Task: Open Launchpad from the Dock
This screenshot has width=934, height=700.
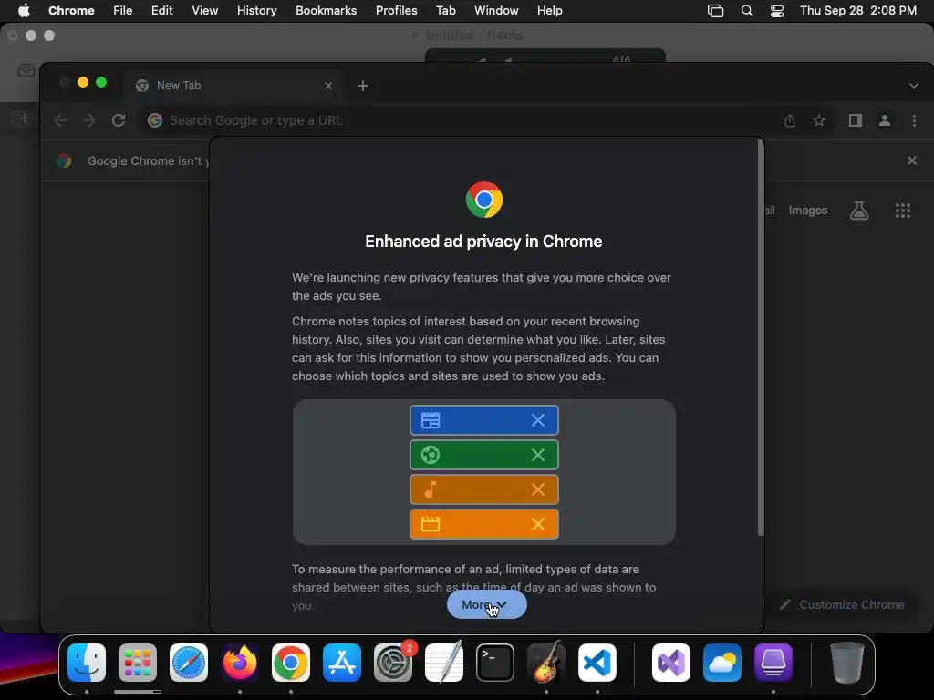Action: [x=138, y=663]
